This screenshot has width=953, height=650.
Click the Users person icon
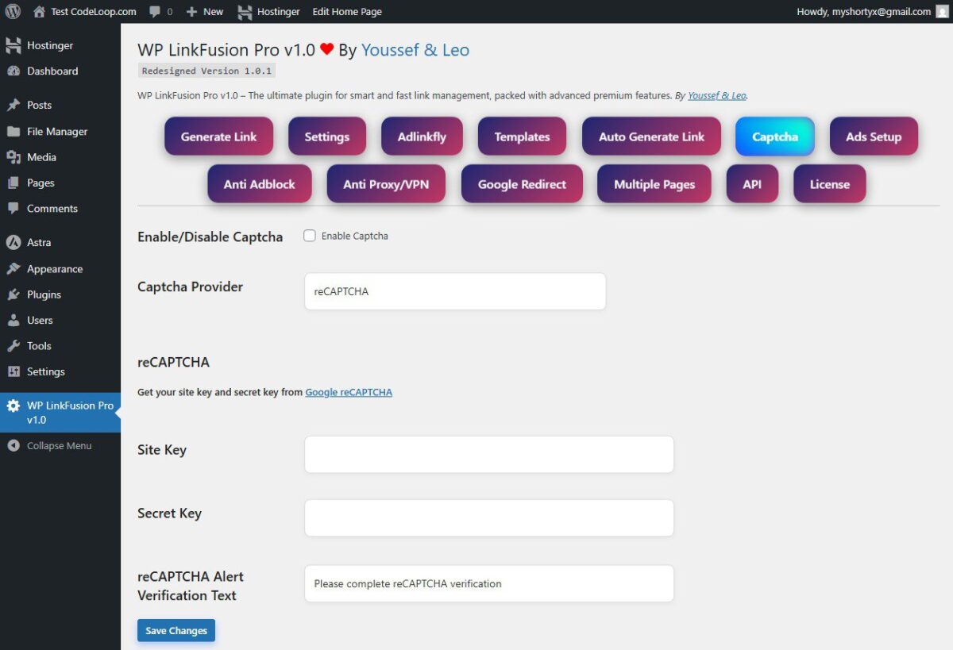coord(14,320)
